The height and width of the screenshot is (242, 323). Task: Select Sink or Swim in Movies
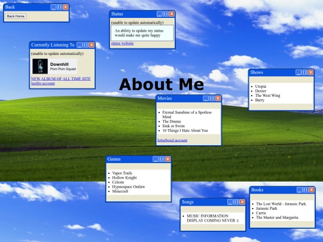[x=173, y=126]
